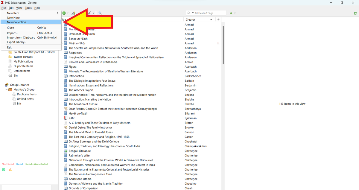This screenshot has height=190, width=359.
Task: Click book icon beside Rajmohan's Wife
Action: (66, 156)
